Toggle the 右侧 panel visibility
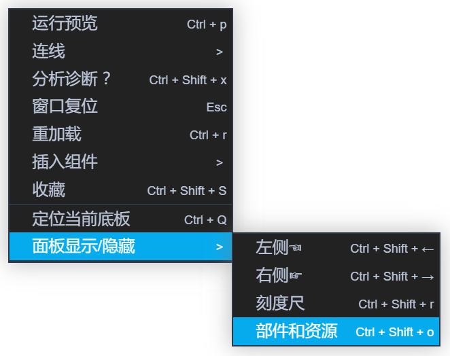 [336, 275]
